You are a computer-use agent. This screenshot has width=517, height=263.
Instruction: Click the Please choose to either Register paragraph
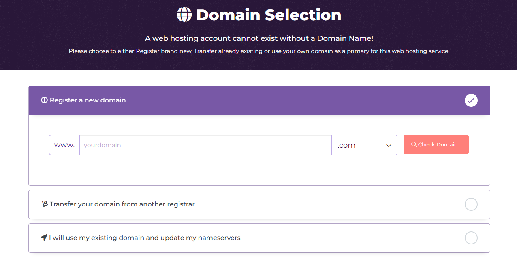click(259, 51)
